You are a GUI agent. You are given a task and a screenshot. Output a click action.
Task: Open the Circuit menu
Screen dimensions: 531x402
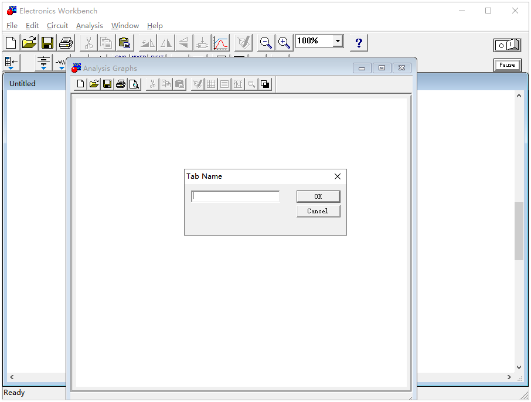click(x=57, y=26)
